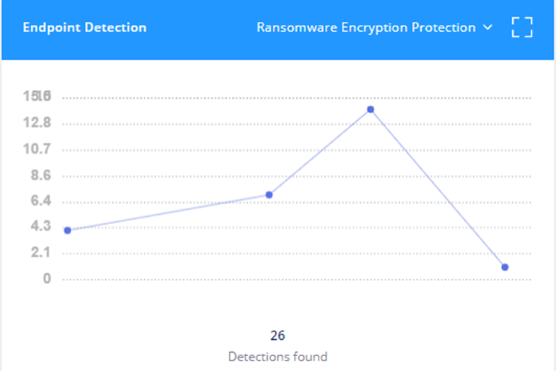Click the dropdown chevron arrow in header
This screenshot has height=371, width=556.
point(488,27)
